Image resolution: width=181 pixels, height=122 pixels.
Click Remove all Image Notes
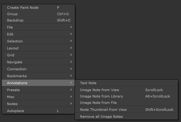click(126, 117)
